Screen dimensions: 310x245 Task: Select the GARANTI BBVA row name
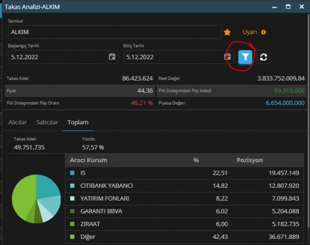[101, 211]
